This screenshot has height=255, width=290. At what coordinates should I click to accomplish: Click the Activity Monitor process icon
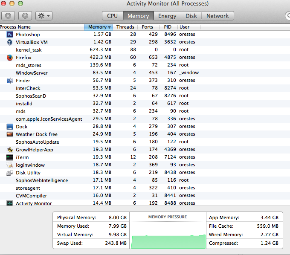click(x=10, y=203)
